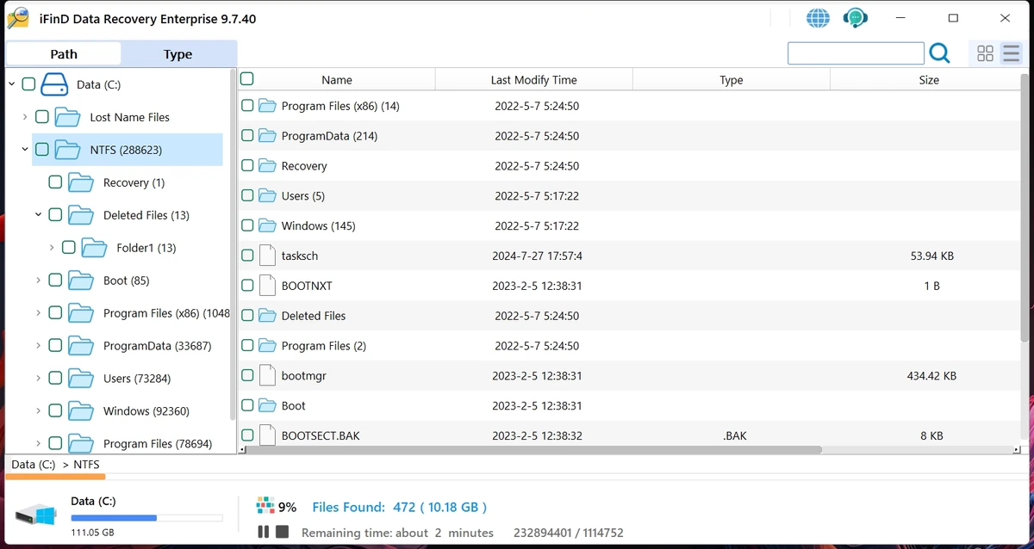This screenshot has width=1034, height=549.
Task: Click NTFS in the breadcrumb path
Action: click(x=86, y=465)
